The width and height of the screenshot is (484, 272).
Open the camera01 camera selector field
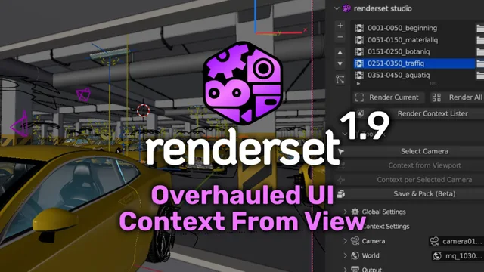point(456,241)
